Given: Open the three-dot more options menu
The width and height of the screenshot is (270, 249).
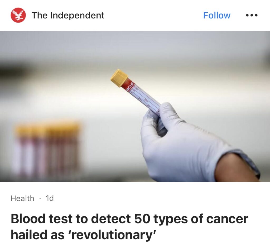Looking at the screenshot, I should point(252,15).
